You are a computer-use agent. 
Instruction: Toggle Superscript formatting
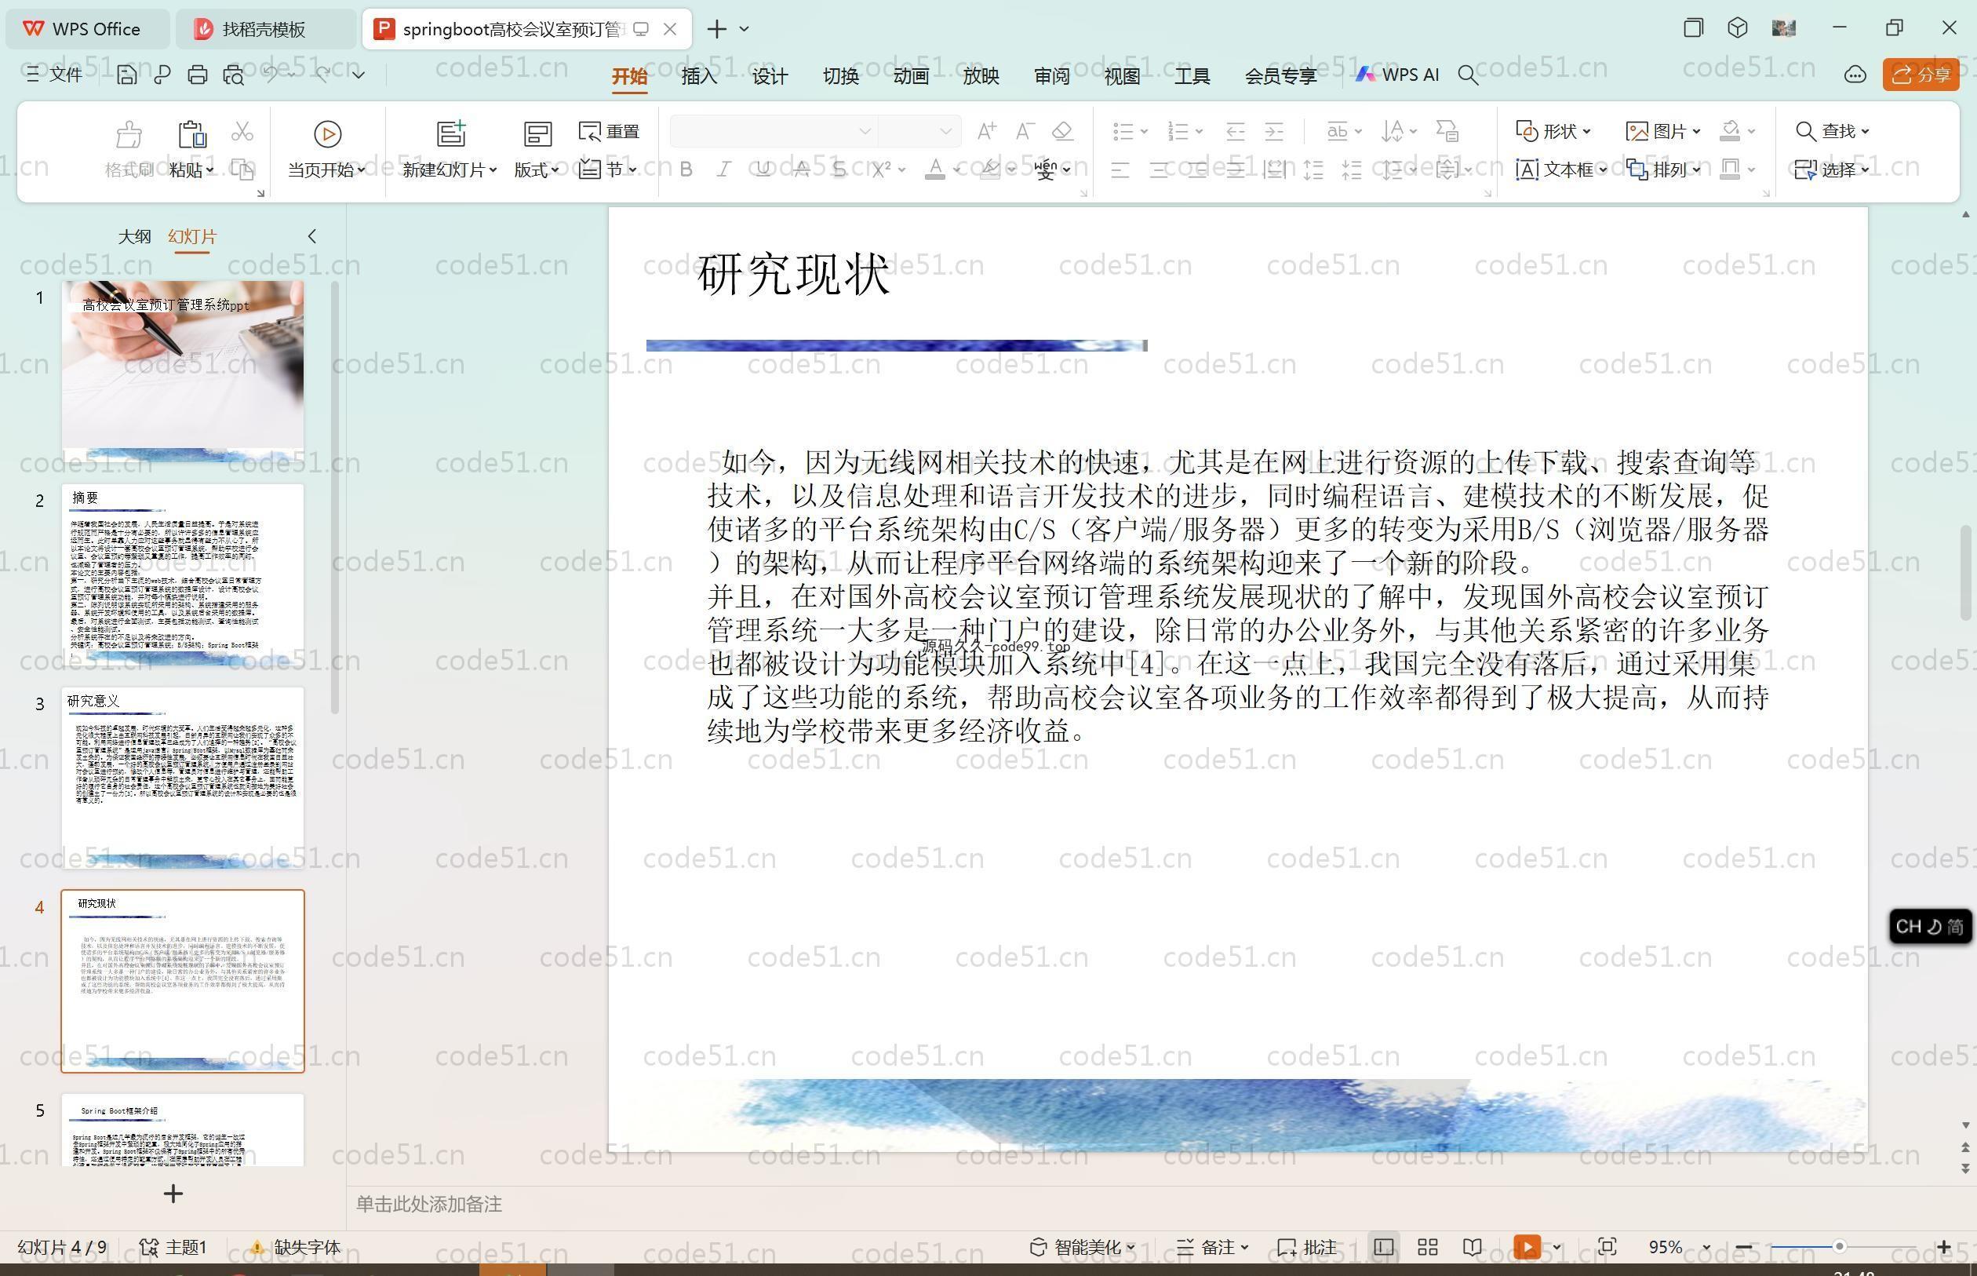[881, 170]
